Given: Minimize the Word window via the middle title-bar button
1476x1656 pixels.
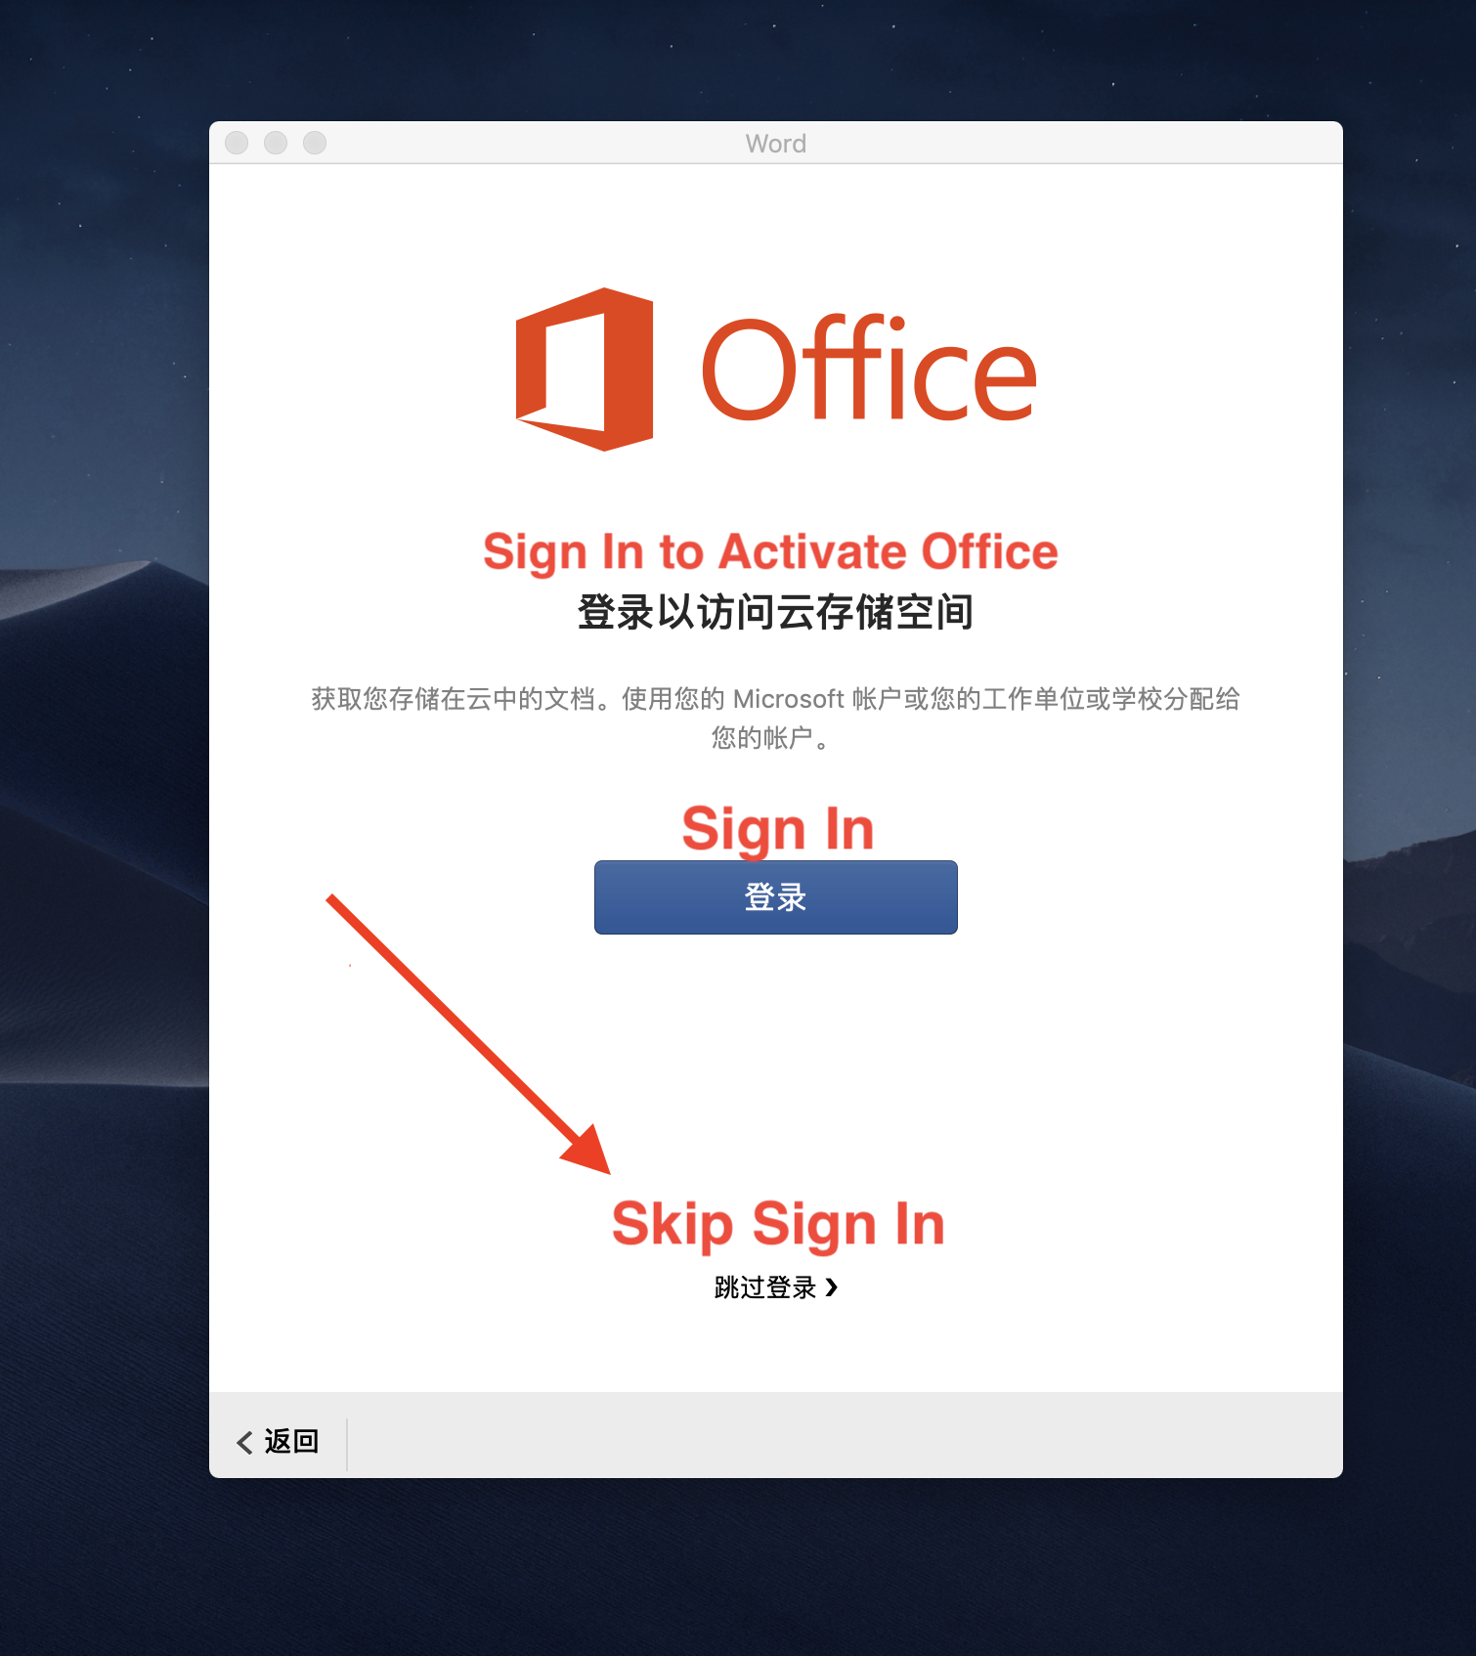Looking at the screenshot, I should pyautogui.click(x=276, y=143).
